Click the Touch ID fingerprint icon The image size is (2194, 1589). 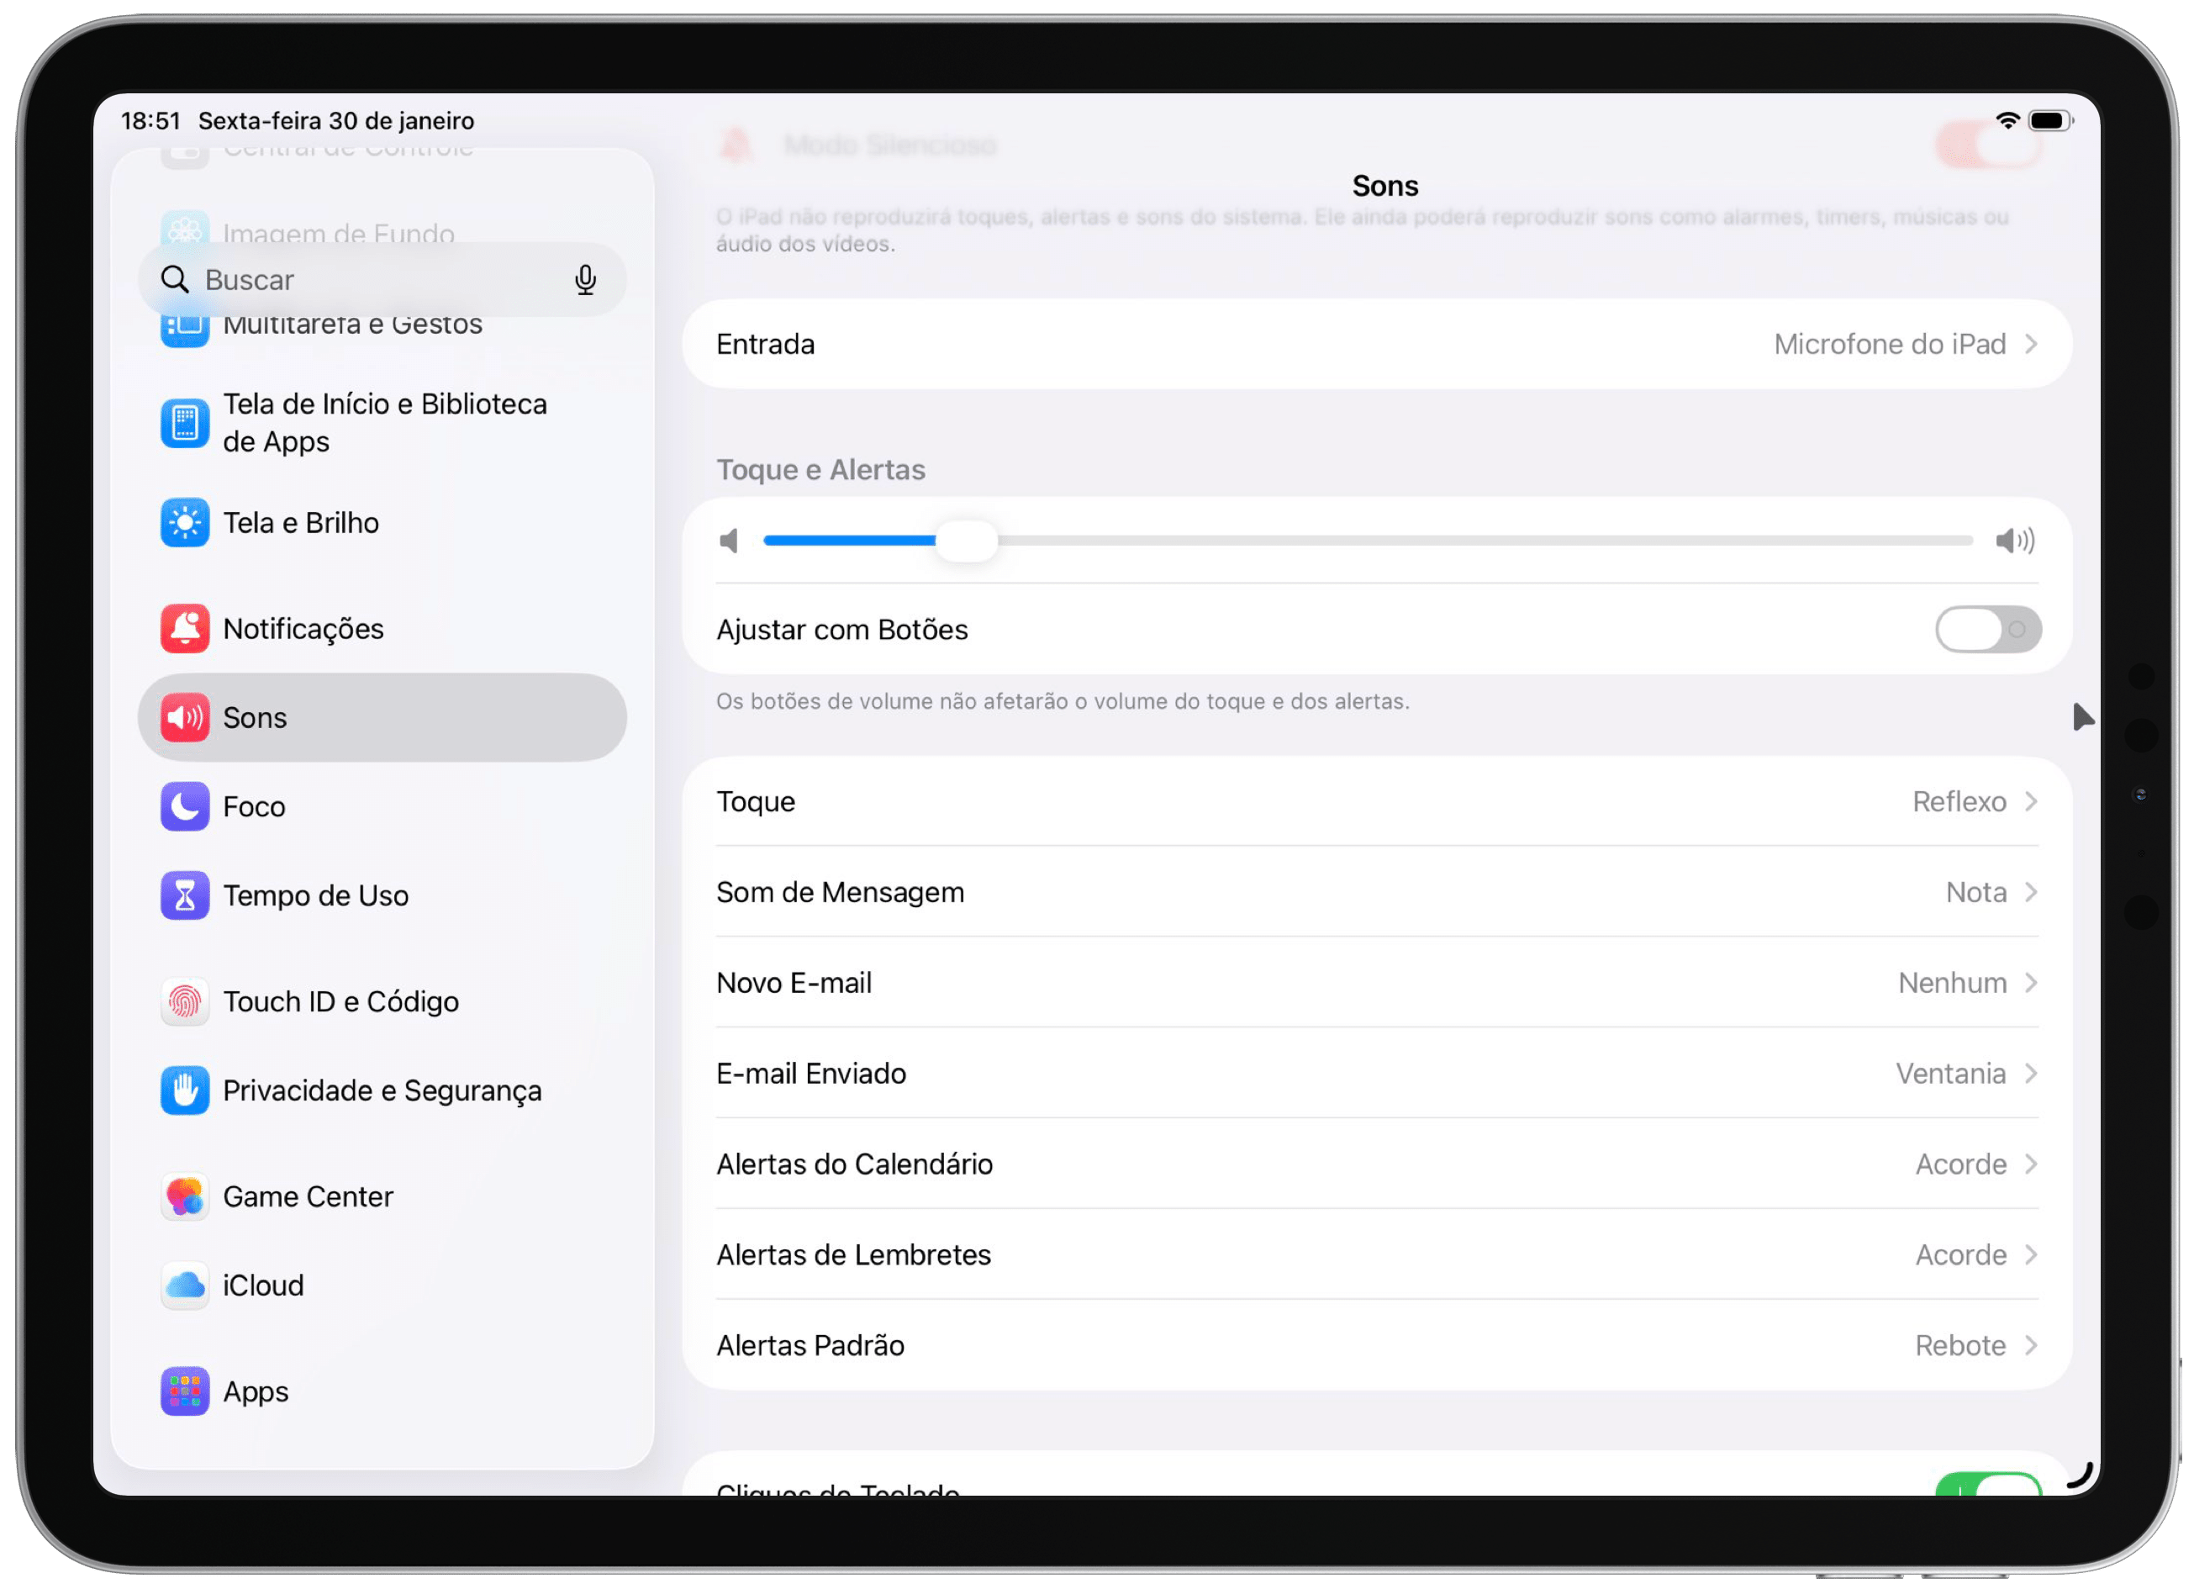[185, 1001]
